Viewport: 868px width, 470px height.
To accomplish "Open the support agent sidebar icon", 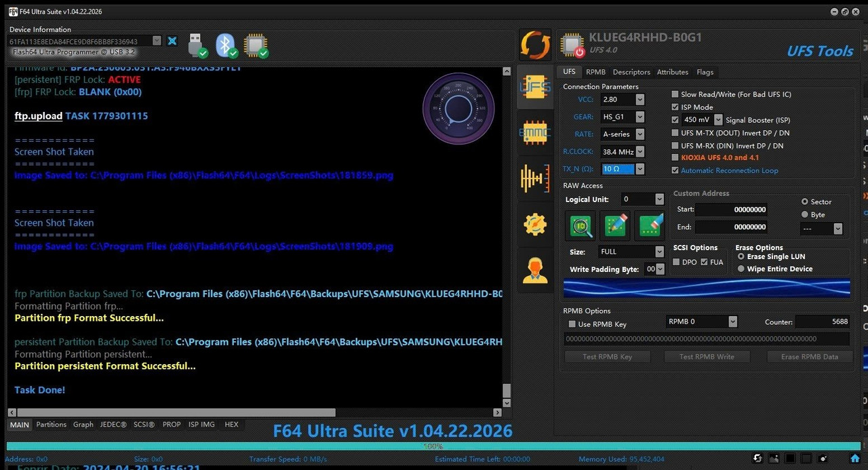I will point(535,270).
